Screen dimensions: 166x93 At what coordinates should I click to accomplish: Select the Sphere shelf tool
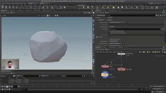pos(6,7)
